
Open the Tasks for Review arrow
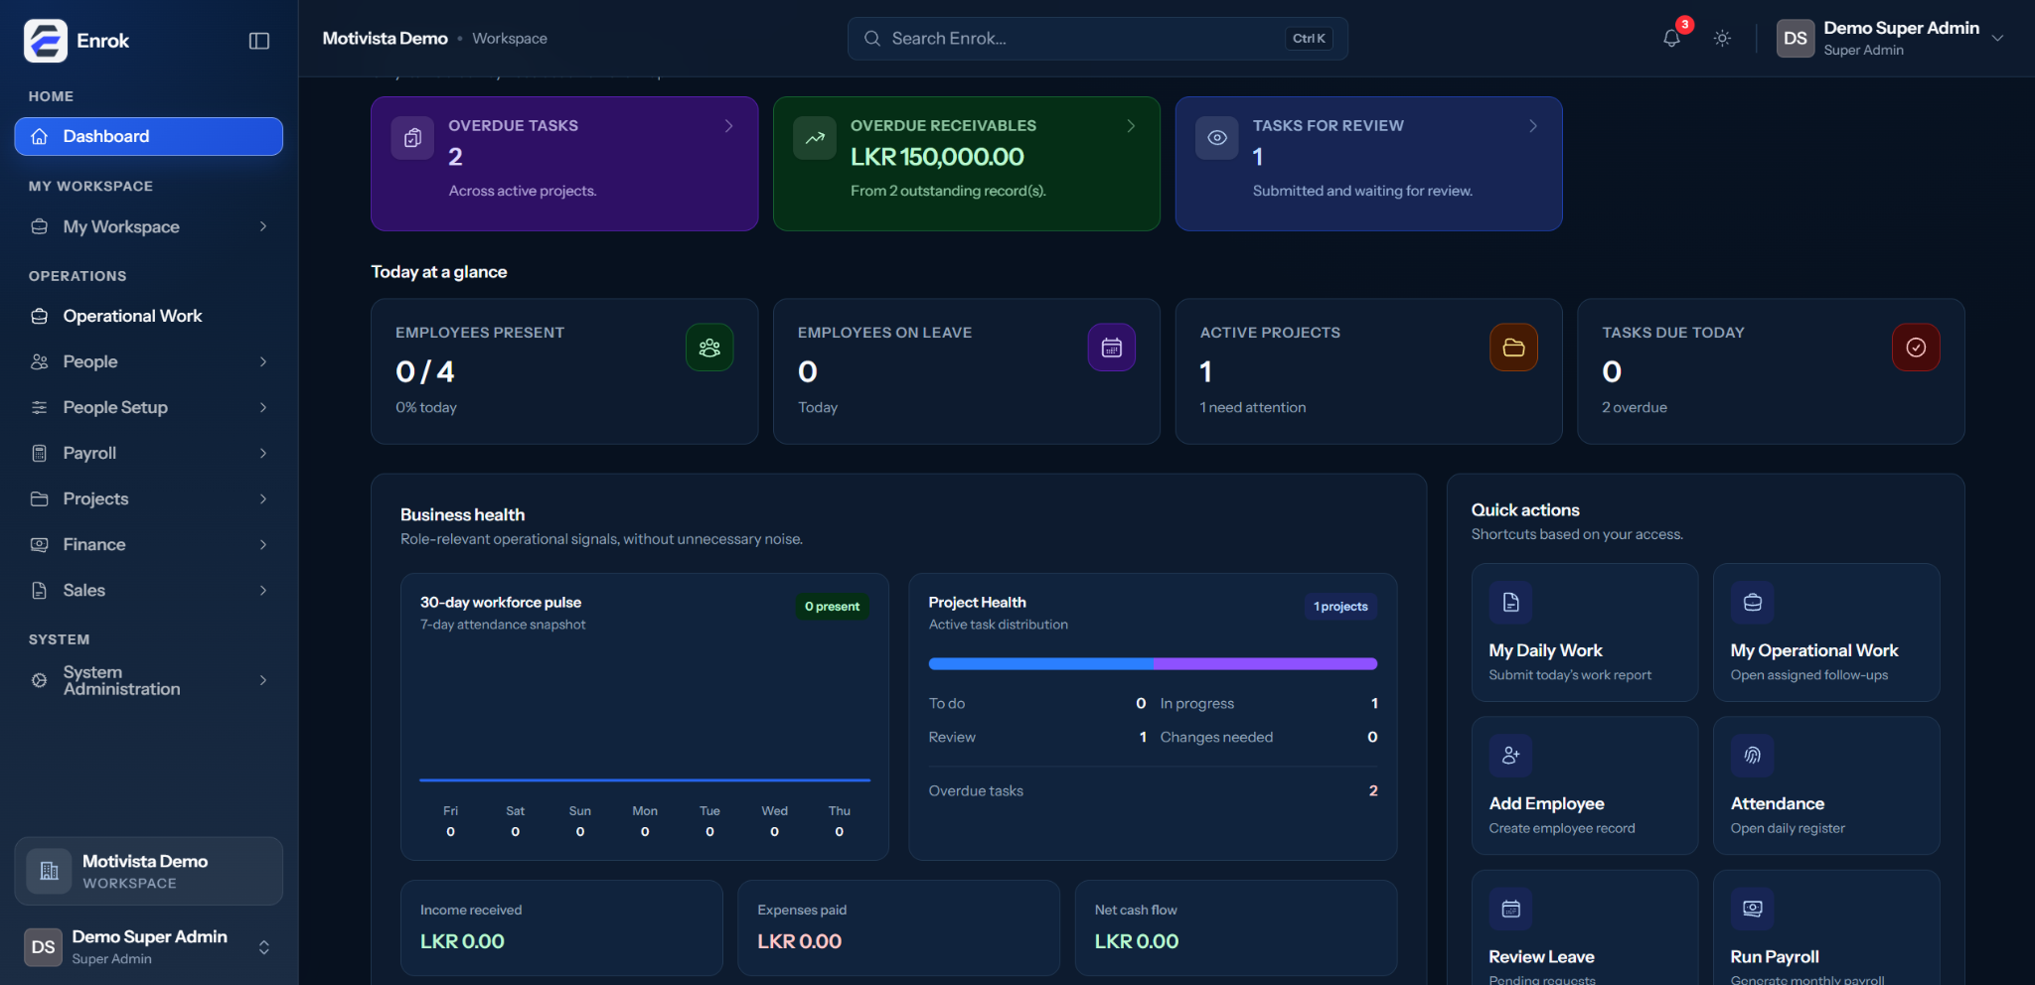(1533, 126)
